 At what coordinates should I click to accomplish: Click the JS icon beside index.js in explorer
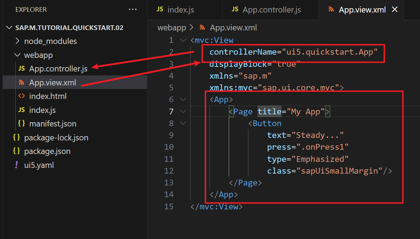pyautogui.click(x=21, y=110)
